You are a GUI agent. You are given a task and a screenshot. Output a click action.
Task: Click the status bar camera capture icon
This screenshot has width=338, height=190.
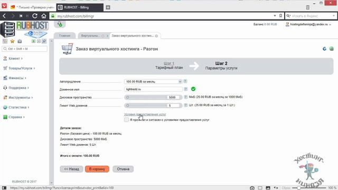point(252,188)
